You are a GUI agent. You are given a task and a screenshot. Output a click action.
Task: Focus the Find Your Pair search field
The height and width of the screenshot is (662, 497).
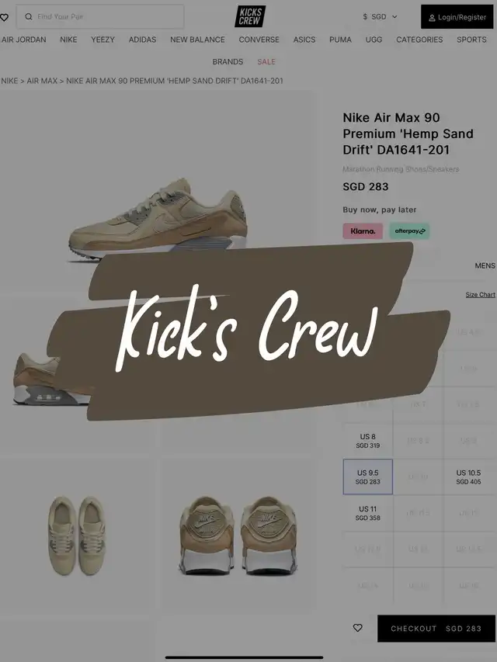pos(100,17)
